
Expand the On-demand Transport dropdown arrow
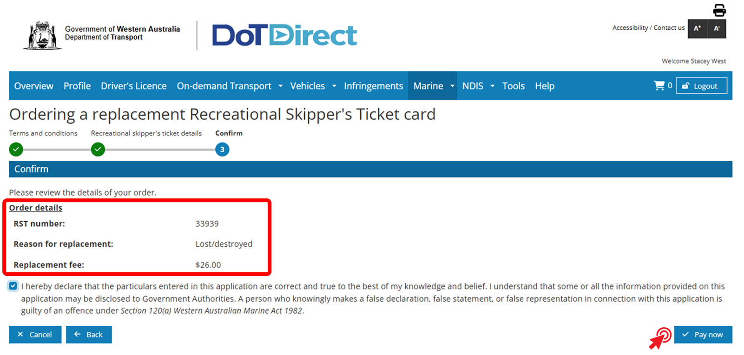pyautogui.click(x=280, y=86)
